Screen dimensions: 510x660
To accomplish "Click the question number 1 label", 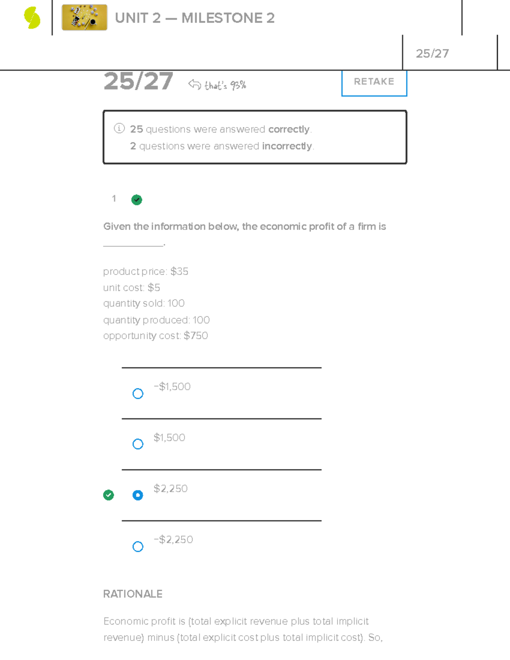I will coord(114,198).
